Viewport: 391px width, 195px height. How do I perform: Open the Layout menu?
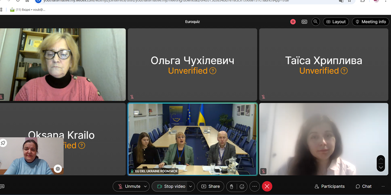pyautogui.click(x=336, y=22)
